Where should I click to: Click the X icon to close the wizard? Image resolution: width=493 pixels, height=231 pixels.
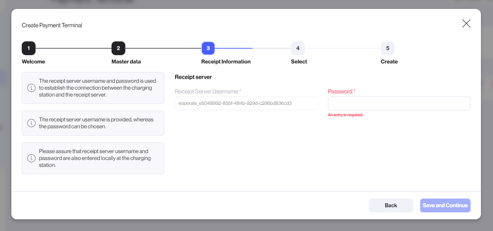tap(466, 23)
